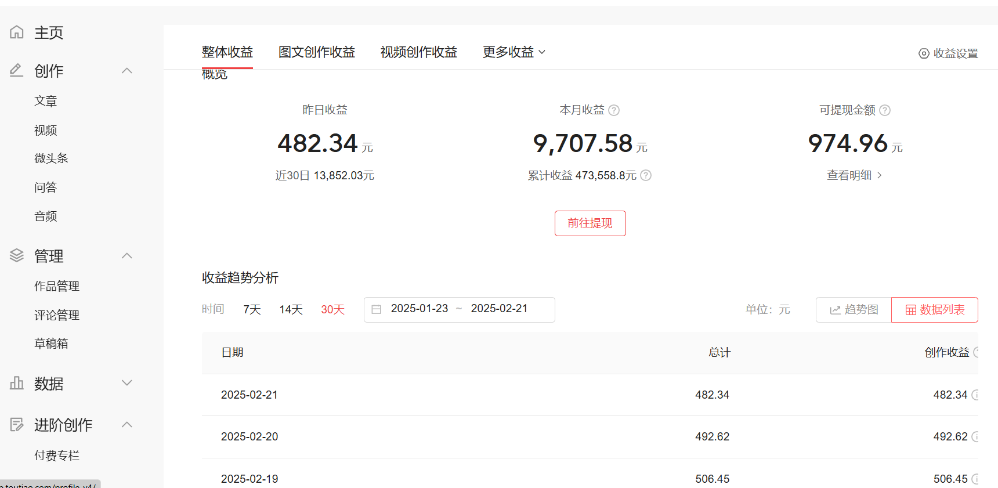The width and height of the screenshot is (998, 488).
Task: Open 付费专栏 in the sidebar
Action: click(57, 456)
